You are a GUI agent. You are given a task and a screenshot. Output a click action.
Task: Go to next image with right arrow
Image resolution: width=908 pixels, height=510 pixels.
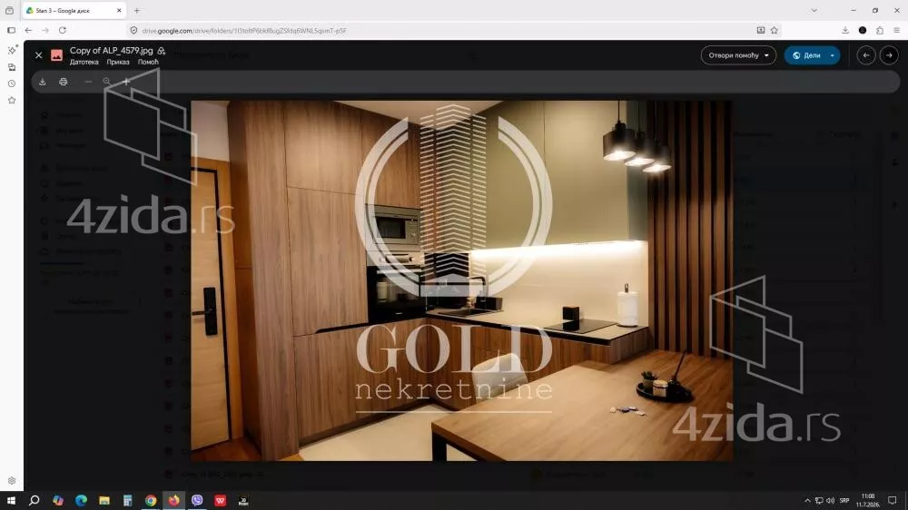[x=889, y=55]
